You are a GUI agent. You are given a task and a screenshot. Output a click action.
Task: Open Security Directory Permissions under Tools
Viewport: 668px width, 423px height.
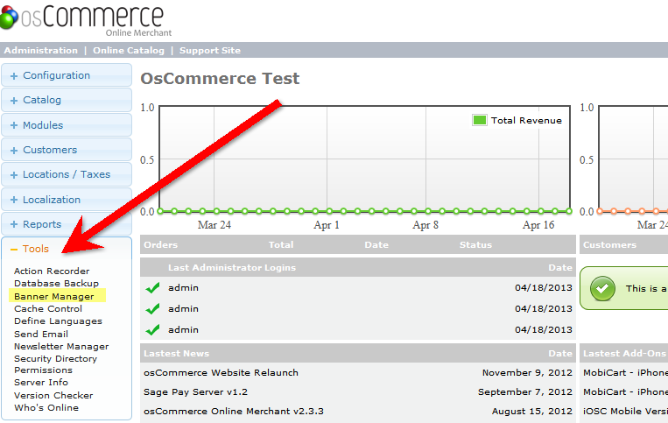(x=56, y=364)
